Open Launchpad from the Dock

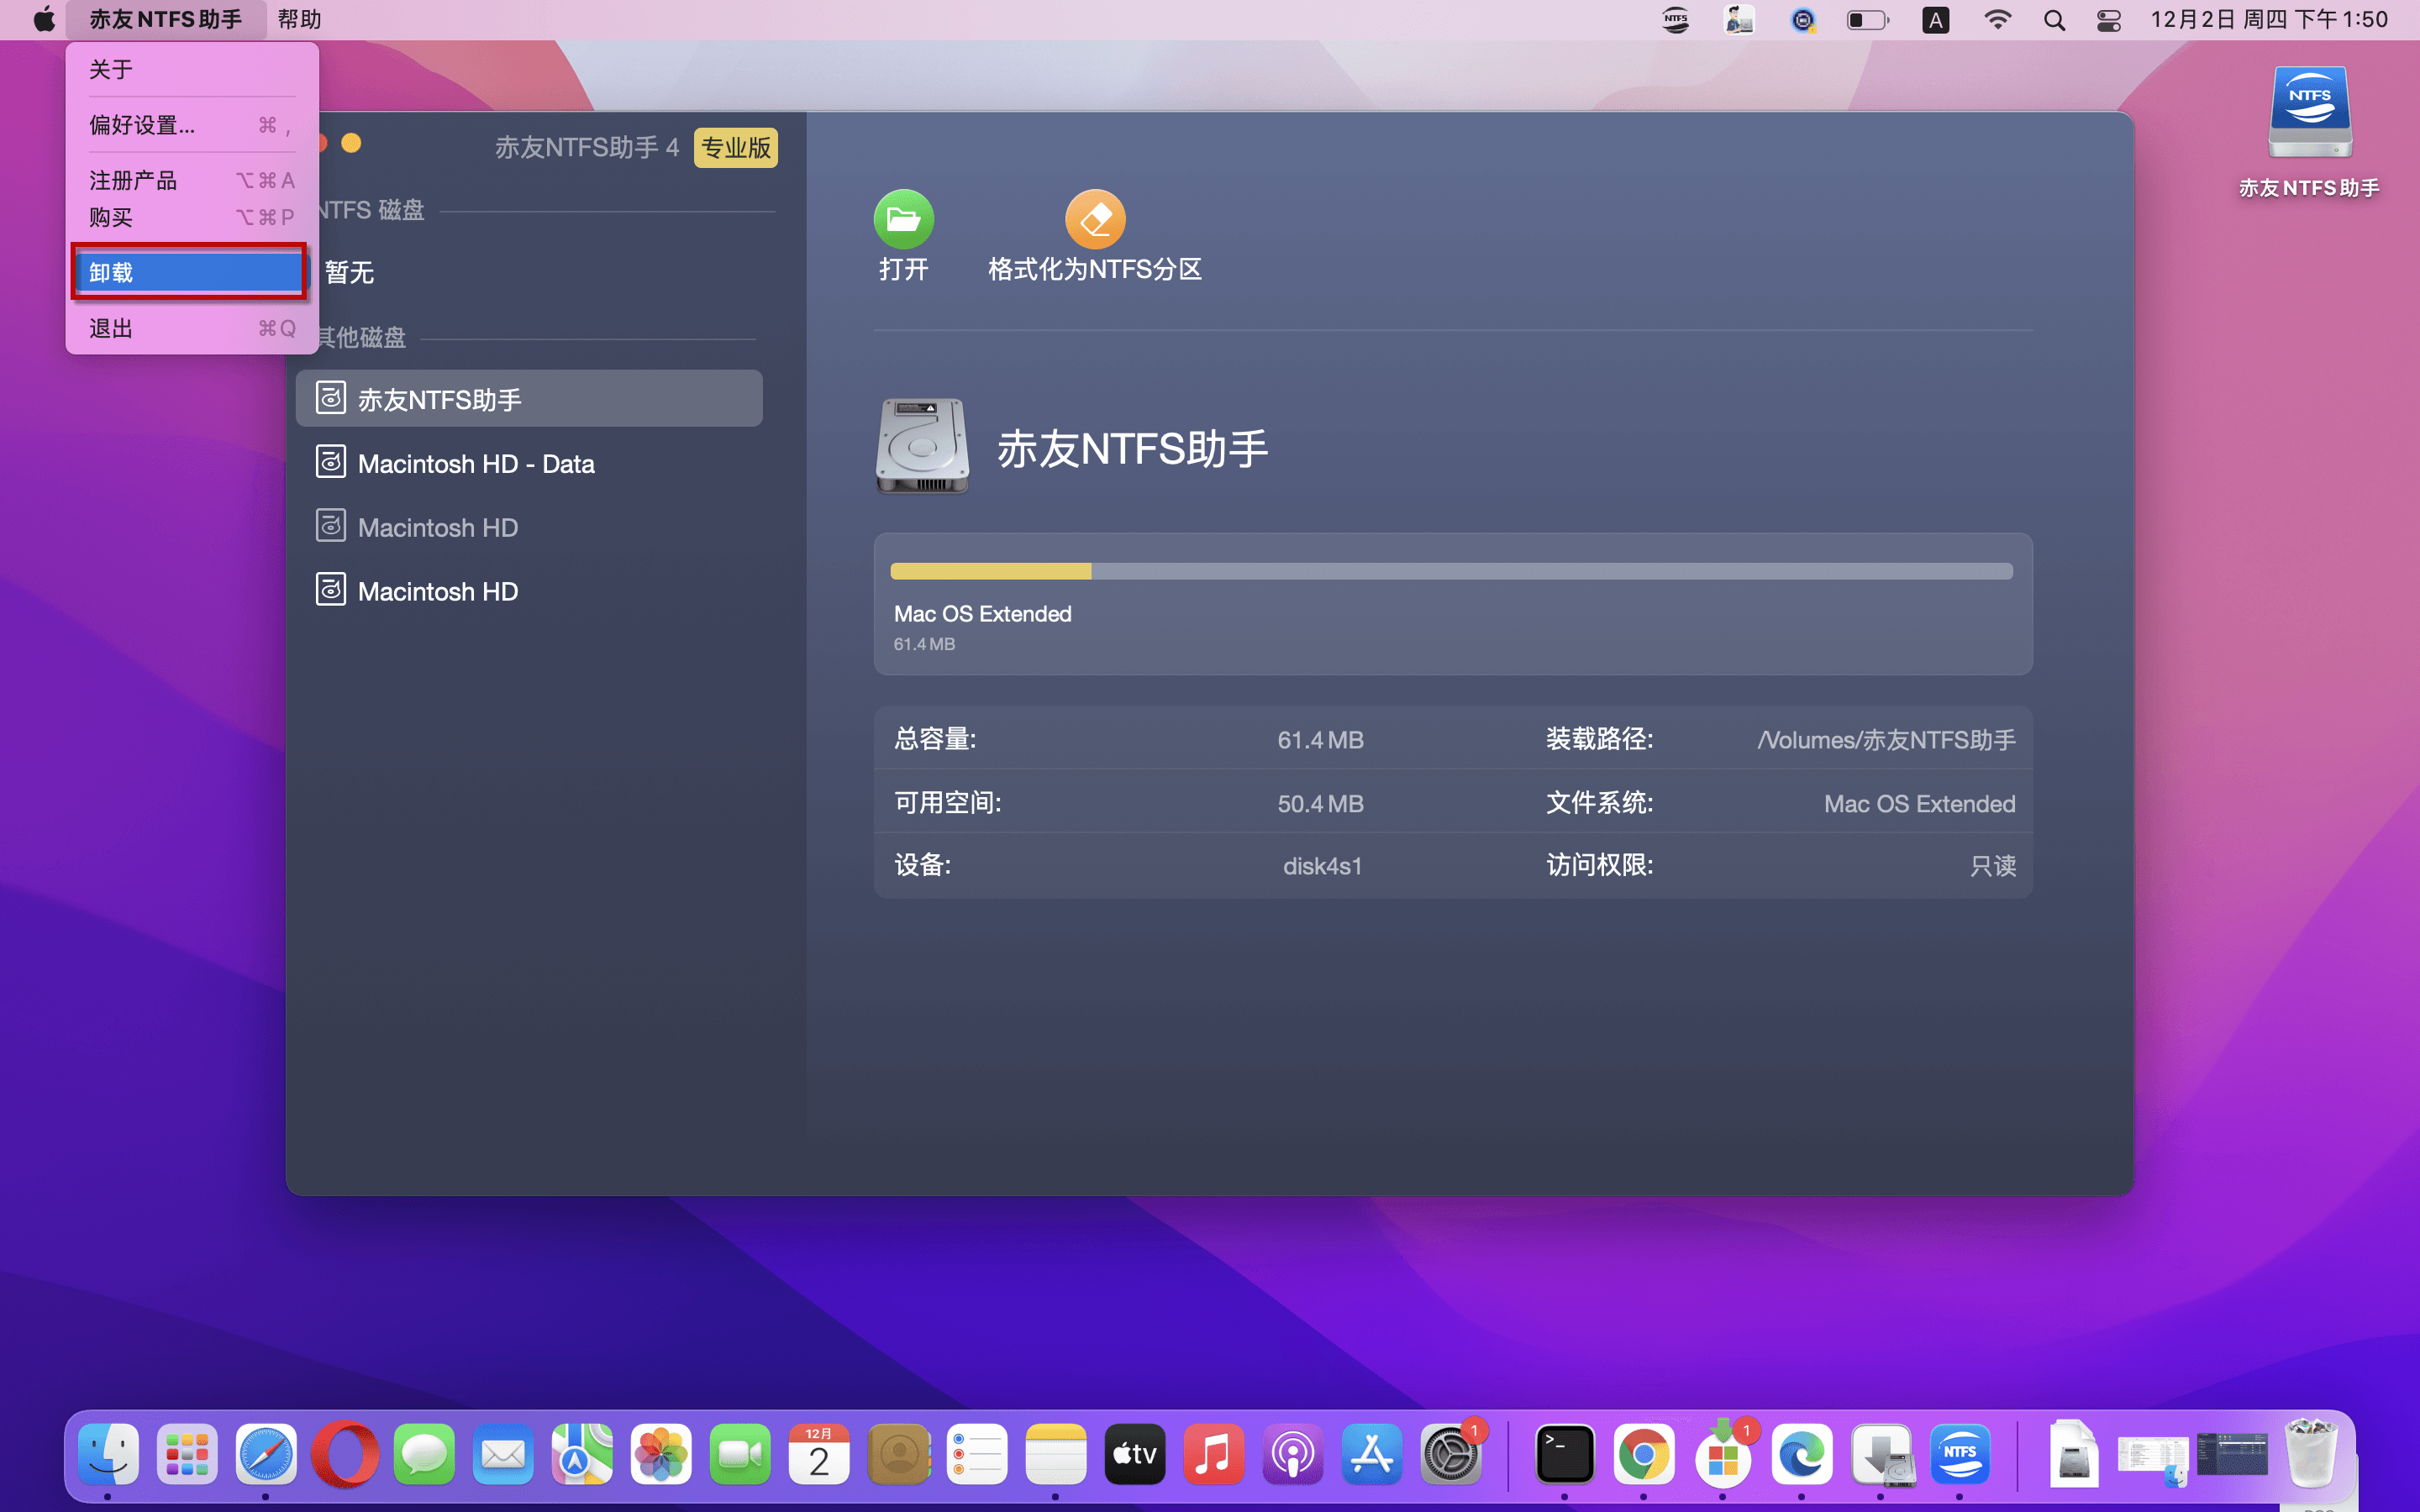click(187, 1453)
